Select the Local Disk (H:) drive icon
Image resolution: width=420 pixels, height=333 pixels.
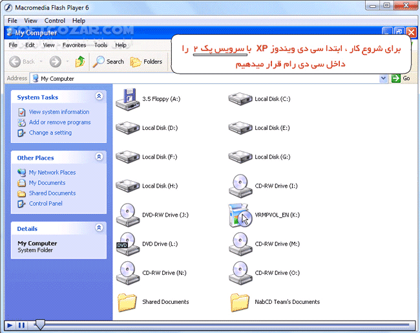(x=128, y=186)
